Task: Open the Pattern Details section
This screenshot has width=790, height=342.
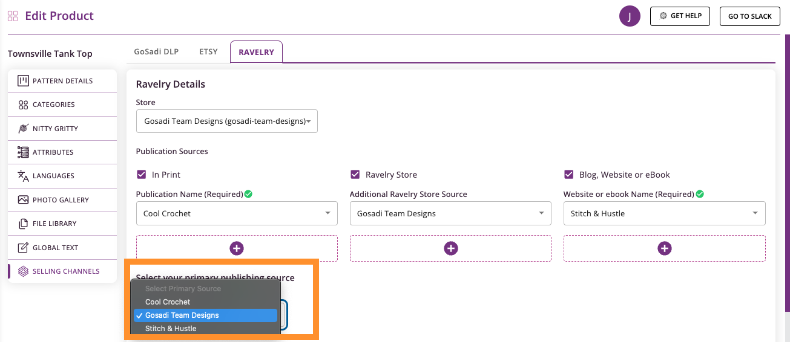Action: click(x=62, y=81)
